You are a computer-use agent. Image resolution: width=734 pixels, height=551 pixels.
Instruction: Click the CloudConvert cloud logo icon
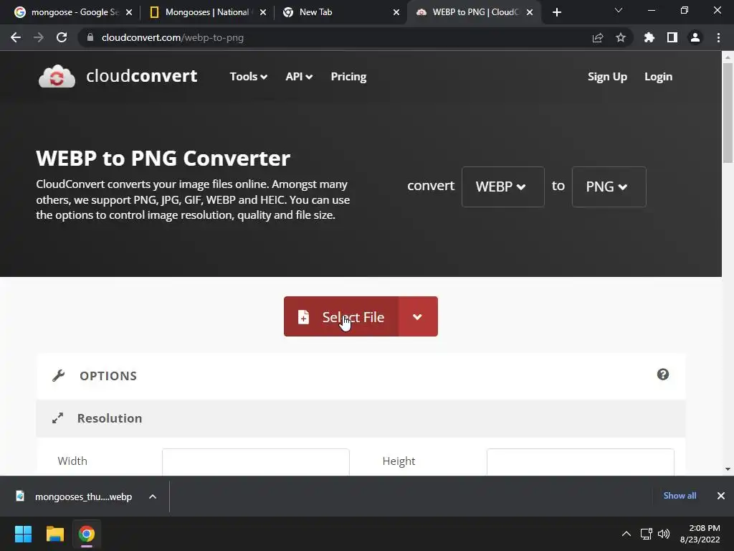click(x=57, y=76)
